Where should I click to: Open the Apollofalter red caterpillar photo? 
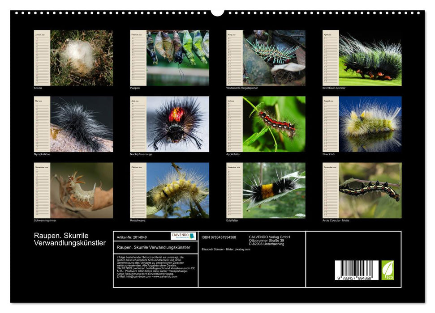pos(274,124)
